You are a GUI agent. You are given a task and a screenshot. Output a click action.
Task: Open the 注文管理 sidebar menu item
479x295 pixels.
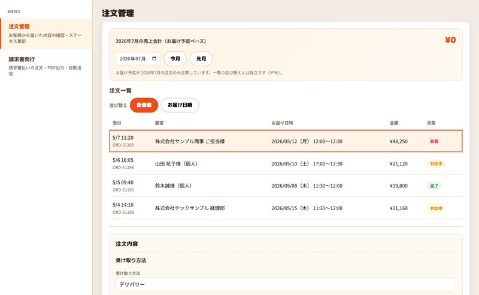tap(46, 33)
